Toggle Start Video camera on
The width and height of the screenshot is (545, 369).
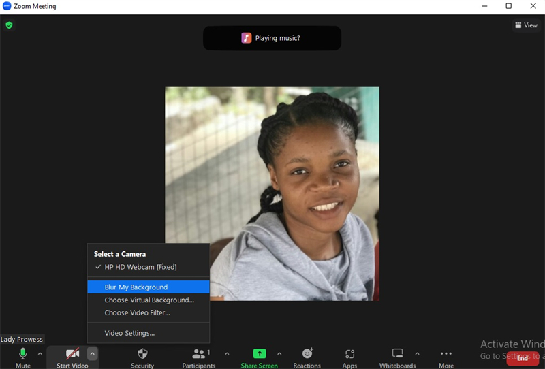(x=72, y=354)
